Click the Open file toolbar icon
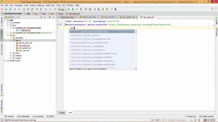This screenshot has width=218, height=122. point(2,9)
